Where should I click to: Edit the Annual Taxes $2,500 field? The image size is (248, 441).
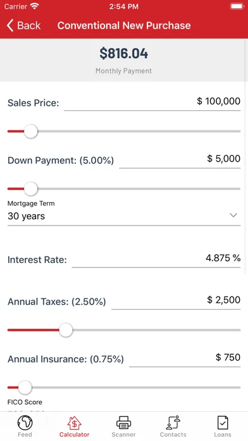(x=176, y=300)
